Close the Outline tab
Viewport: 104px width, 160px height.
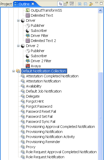click(x=33, y=4)
